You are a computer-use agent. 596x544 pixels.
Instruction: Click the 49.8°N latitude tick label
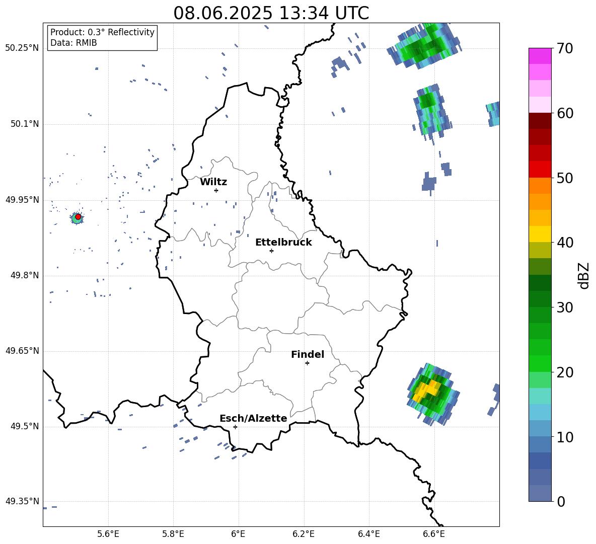point(25,275)
